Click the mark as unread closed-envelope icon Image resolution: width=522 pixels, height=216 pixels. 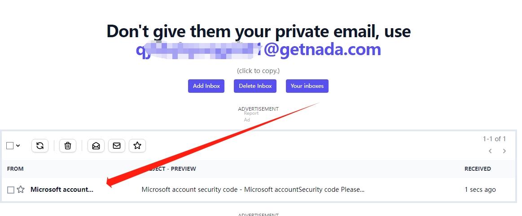(117, 146)
